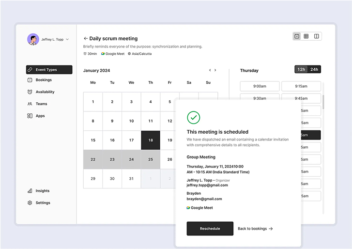Viewport: 352px width, 249px height.
Task: Select the monthly calendar view icon
Action: pyautogui.click(x=297, y=36)
